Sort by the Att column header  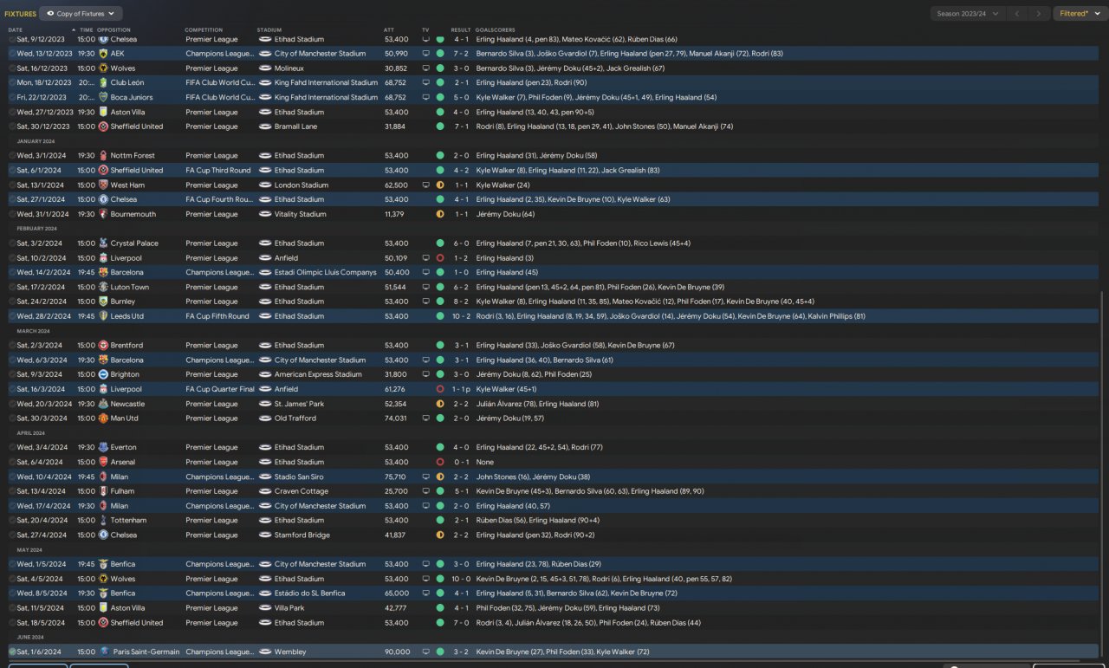point(389,30)
